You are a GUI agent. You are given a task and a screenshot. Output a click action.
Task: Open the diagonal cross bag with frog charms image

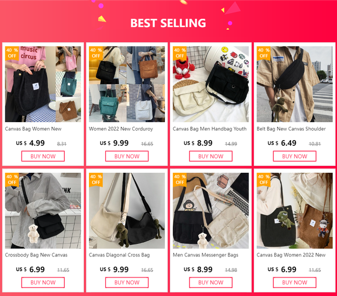(127, 211)
